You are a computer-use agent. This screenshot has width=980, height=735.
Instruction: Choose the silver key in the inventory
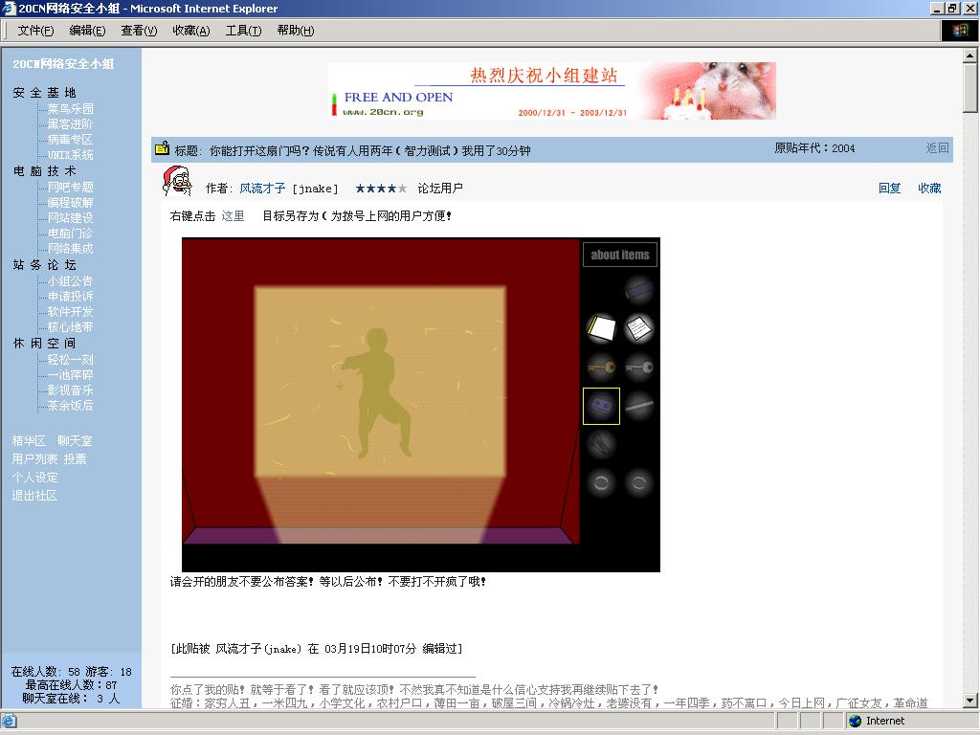click(638, 367)
